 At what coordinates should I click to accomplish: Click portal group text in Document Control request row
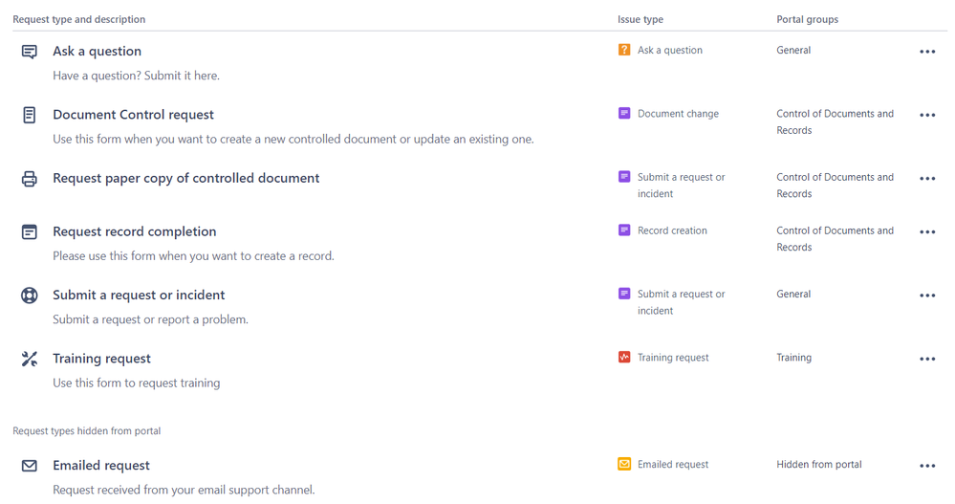point(835,121)
